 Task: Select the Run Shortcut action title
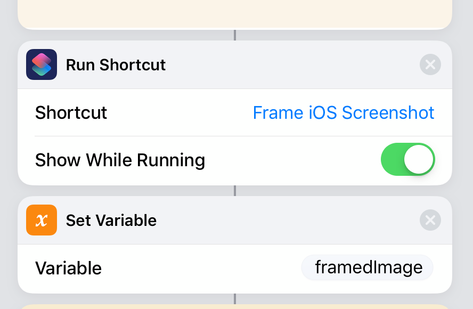click(116, 65)
